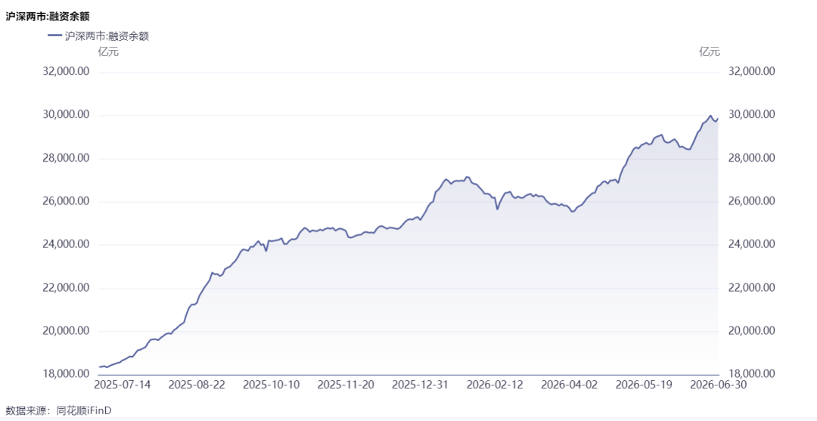
Task: Select left axis value 26,000.00
Action: [66, 201]
